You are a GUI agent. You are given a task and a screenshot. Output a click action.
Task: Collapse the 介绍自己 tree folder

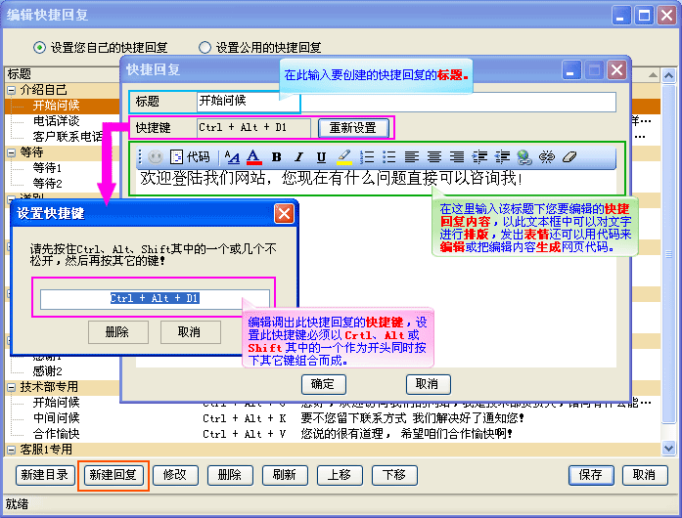pos(12,90)
